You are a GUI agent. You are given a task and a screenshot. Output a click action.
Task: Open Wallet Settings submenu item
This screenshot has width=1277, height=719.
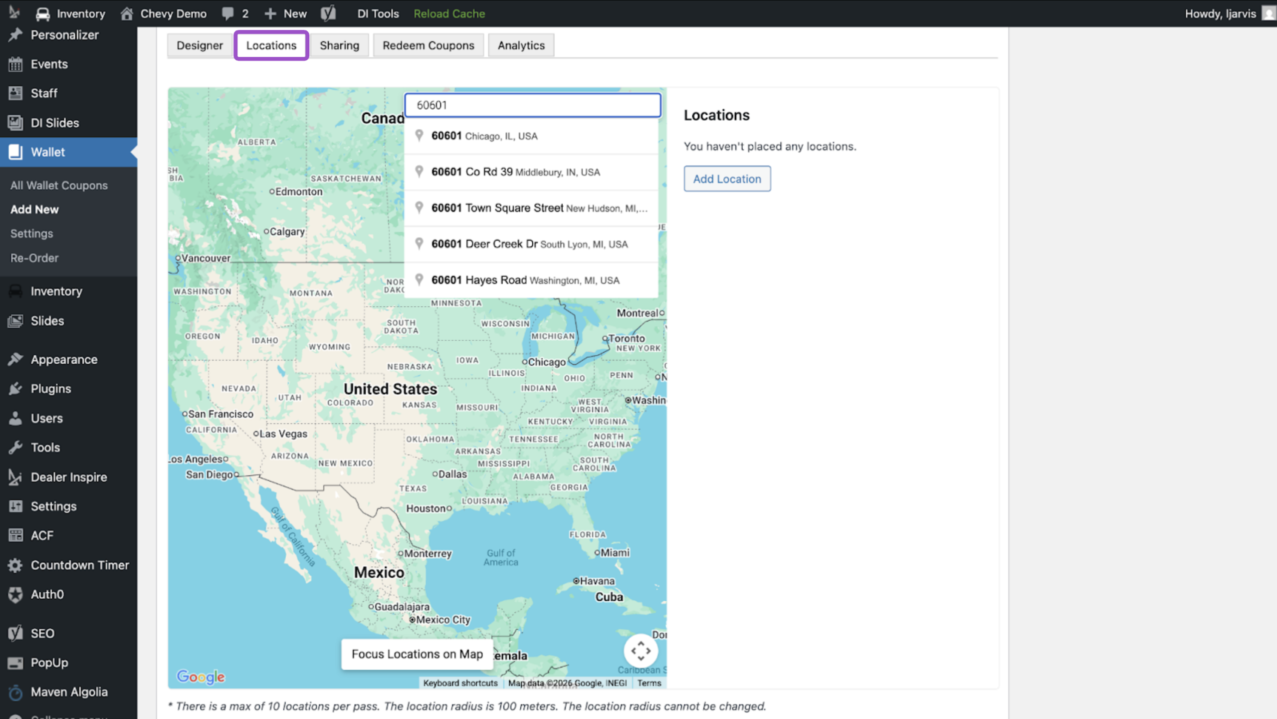[x=31, y=234]
